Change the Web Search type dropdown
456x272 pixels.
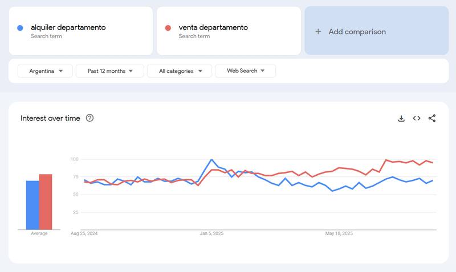pos(245,71)
